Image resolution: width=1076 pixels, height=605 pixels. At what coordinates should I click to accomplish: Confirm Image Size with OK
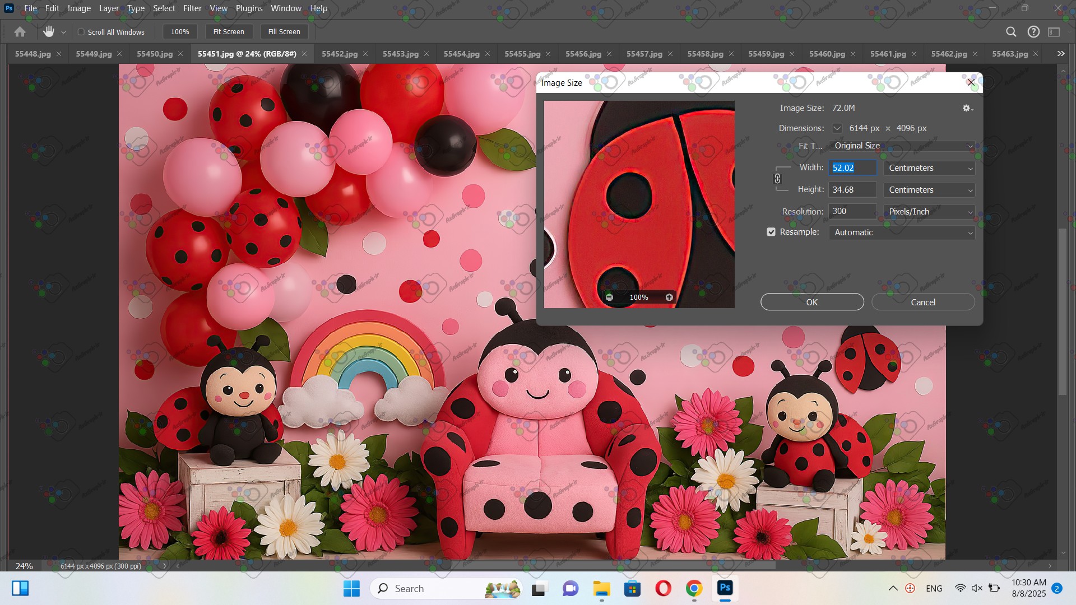pos(811,302)
